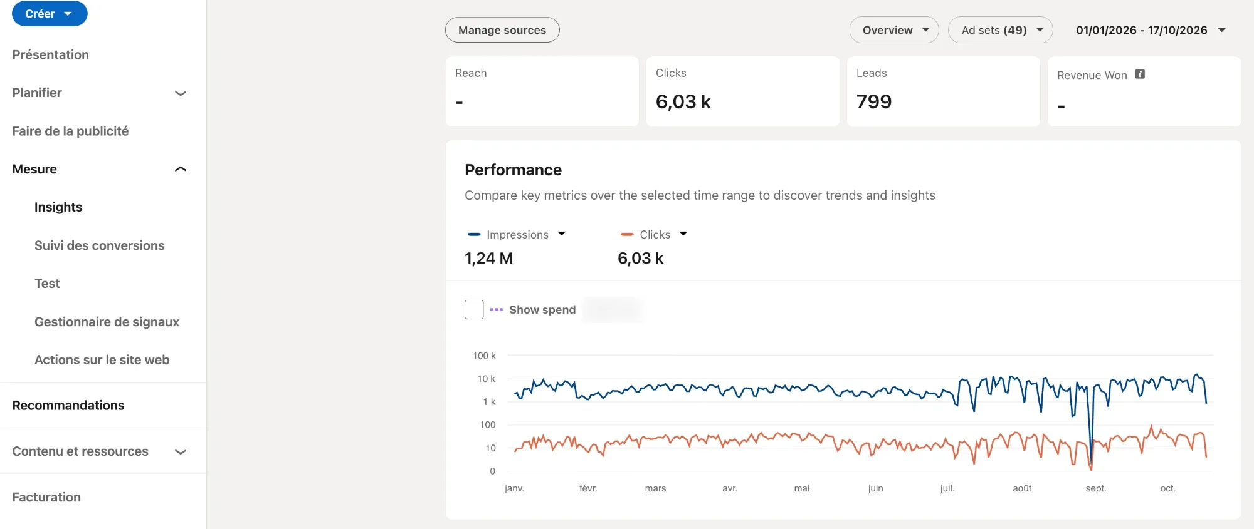This screenshot has width=1254, height=529.
Task: Click the purple dotted spend legend marker
Action: tap(497, 309)
